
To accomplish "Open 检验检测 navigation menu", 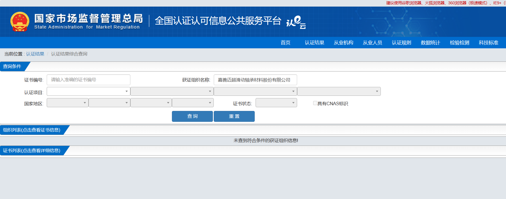I will (x=459, y=43).
